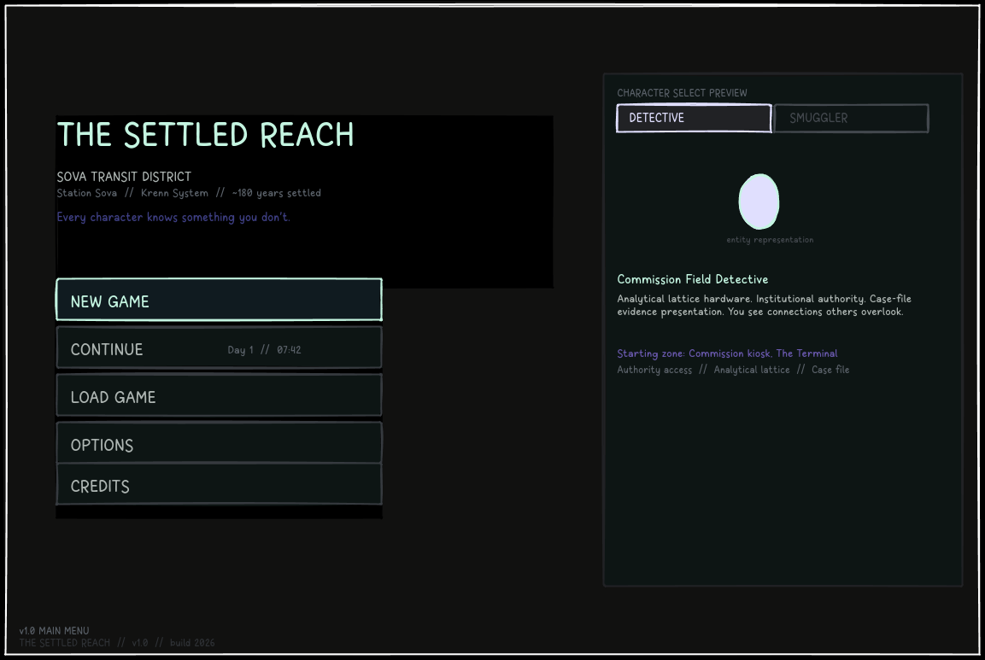Click the entity representation caption
The image size is (985, 660).
coord(771,240)
